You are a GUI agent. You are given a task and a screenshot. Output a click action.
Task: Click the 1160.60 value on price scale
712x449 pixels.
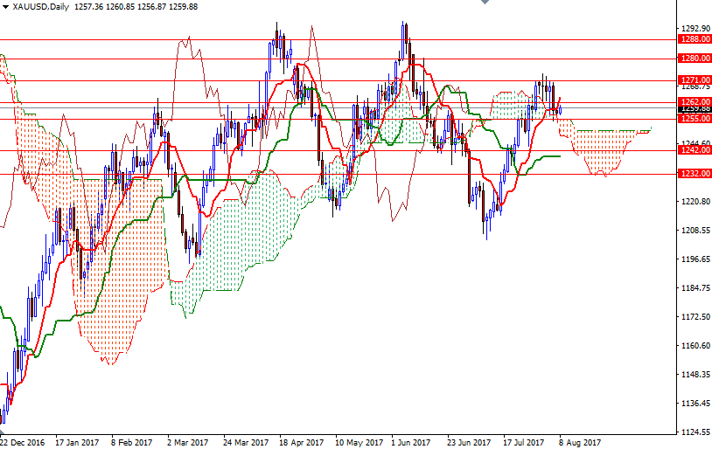694,345
